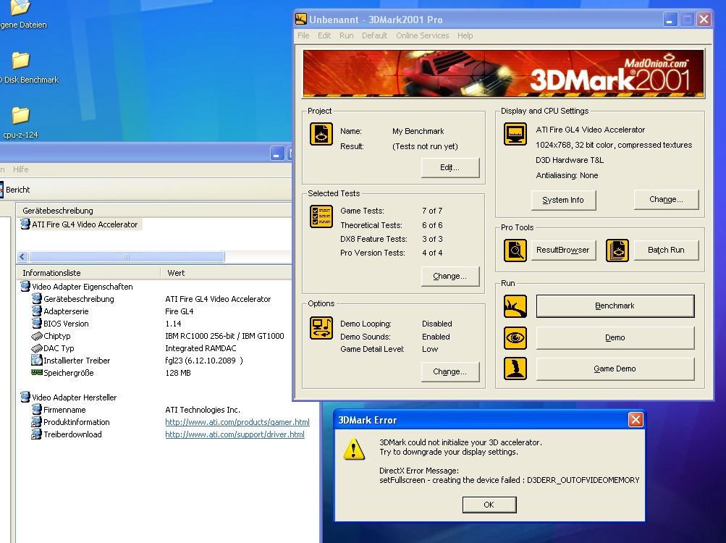This screenshot has height=543, width=726.
Task: Click the IBM RC1000 256-bit chip type value
Action: point(224,336)
